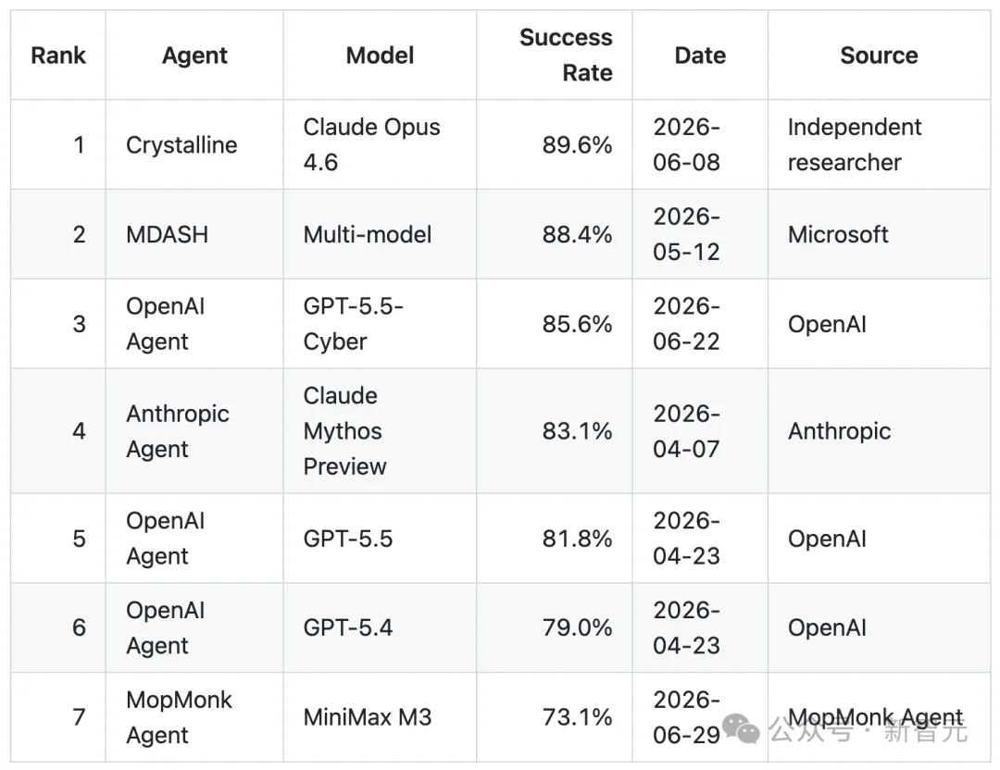1000x770 pixels.
Task: Click the 2026-06-22 date cell
Action: (700, 324)
